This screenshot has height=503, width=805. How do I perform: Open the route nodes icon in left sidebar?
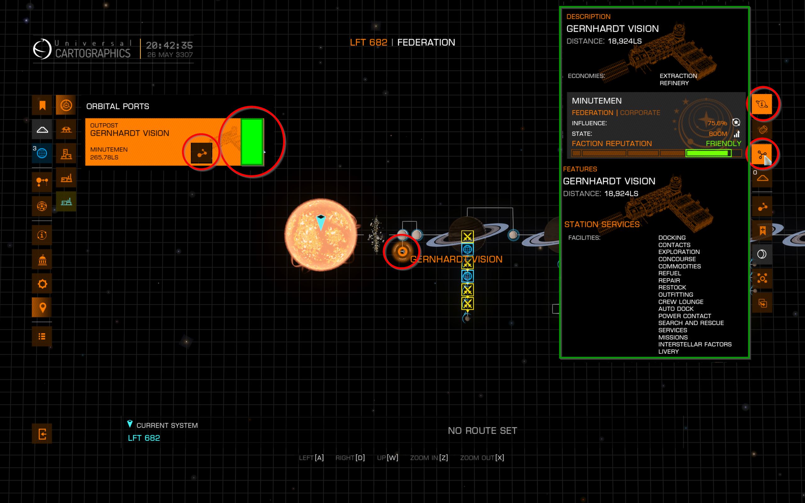tap(42, 182)
